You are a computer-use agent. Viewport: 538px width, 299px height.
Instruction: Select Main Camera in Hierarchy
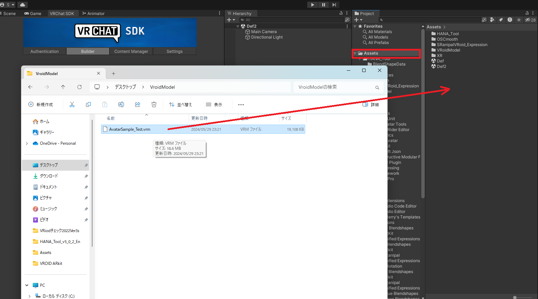261,32
